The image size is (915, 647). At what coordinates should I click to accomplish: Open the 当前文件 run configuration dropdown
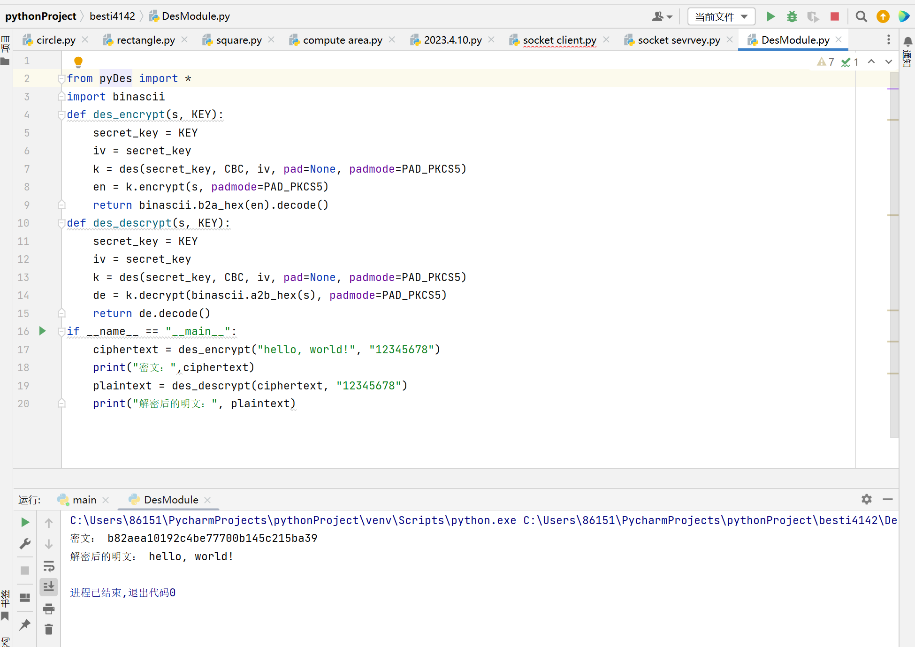click(721, 17)
